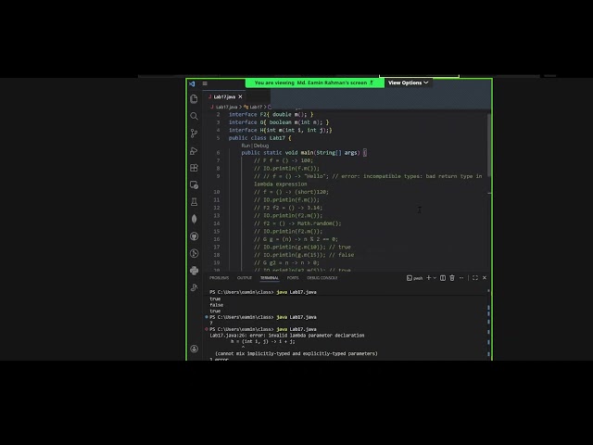
Task: Open the Explorer files icon in activity bar
Action: pos(194,99)
